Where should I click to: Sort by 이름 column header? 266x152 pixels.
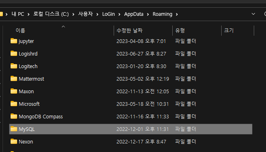pos(20,30)
